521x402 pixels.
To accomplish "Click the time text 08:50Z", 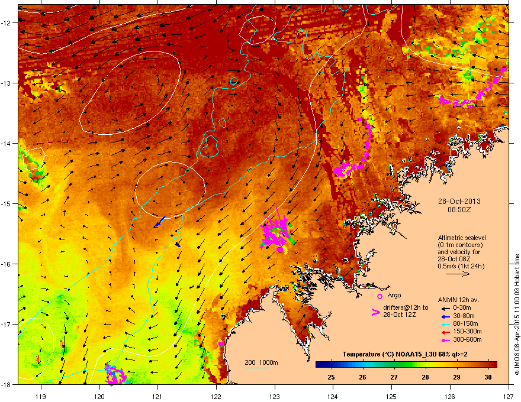I will coord(459,210).
